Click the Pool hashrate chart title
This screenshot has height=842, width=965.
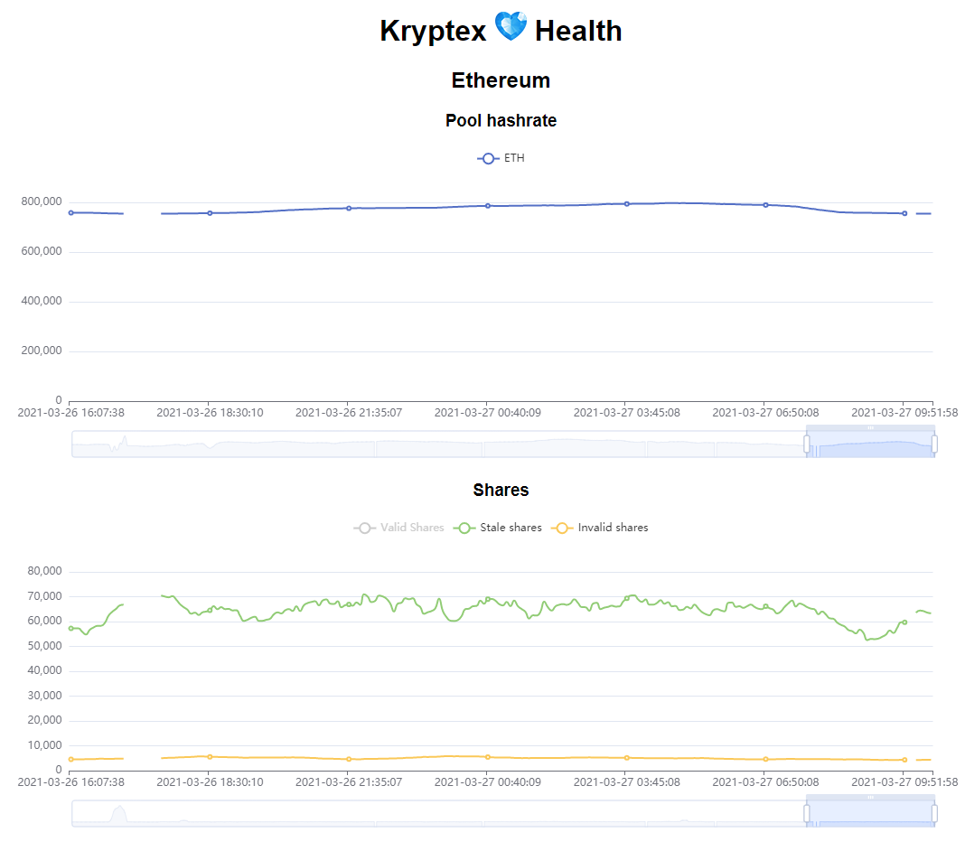pyautogui.click(x=501, y=121)
